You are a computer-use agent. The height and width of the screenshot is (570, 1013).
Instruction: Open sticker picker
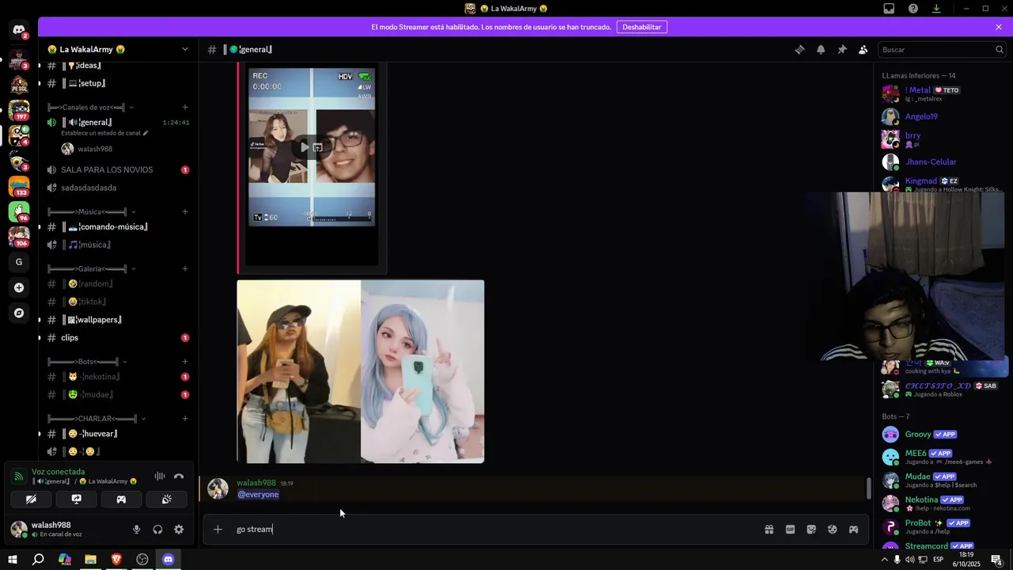coord(811,529)
